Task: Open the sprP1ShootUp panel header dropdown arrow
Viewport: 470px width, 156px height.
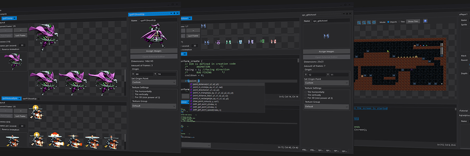Action: [171, 13]
